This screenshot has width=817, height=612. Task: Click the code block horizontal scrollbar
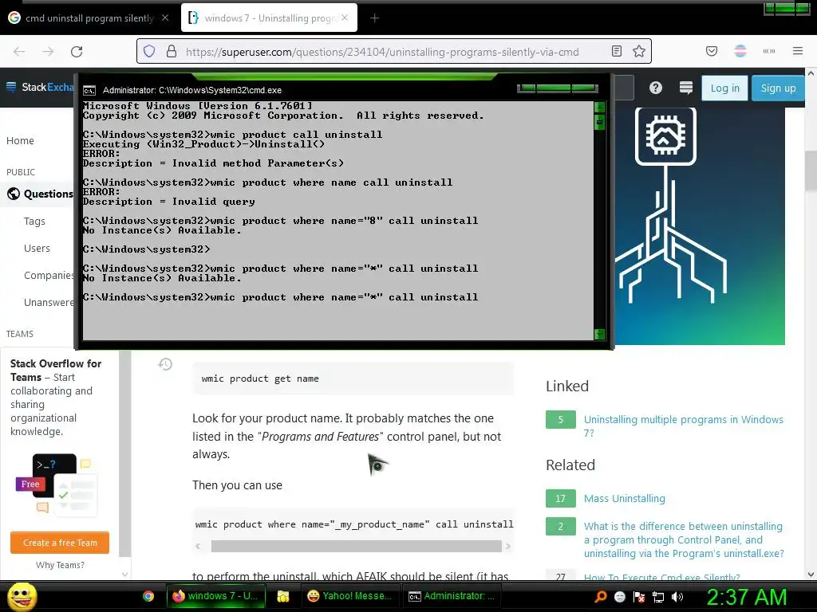(x=356, y=546)
